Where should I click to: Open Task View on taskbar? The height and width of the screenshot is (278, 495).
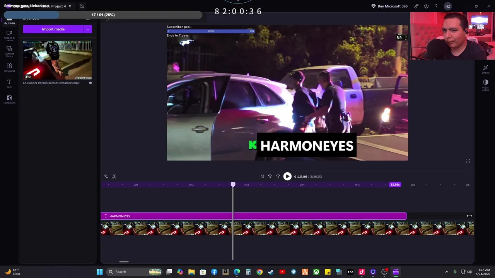[x=169, y=272]
